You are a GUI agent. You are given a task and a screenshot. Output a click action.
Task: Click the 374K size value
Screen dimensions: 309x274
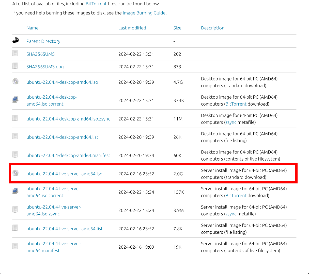pos(179,100)
